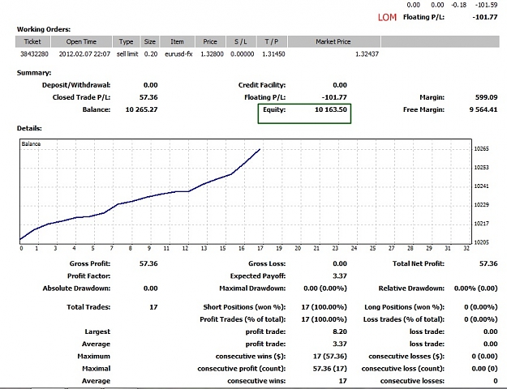Click the consecutive losses ($) label
Image resolution: width=507 pixels, height=389 pixels.
point(406,356)
